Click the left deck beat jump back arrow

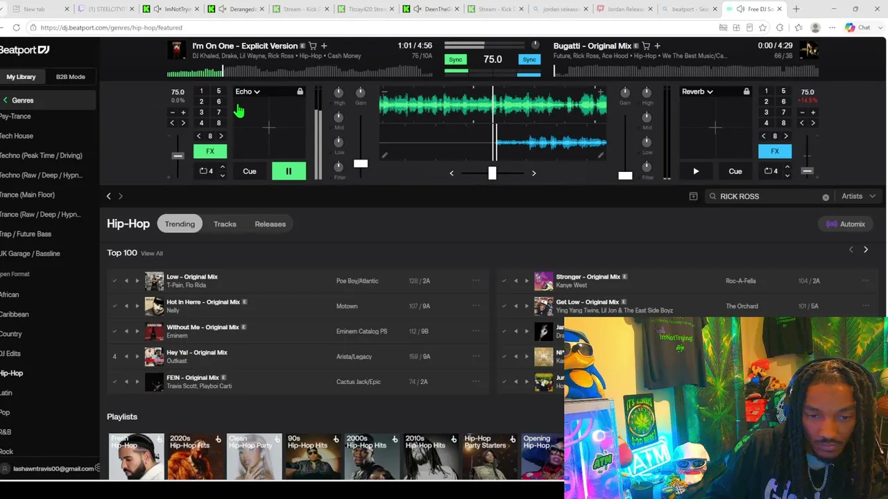(199, 137)
